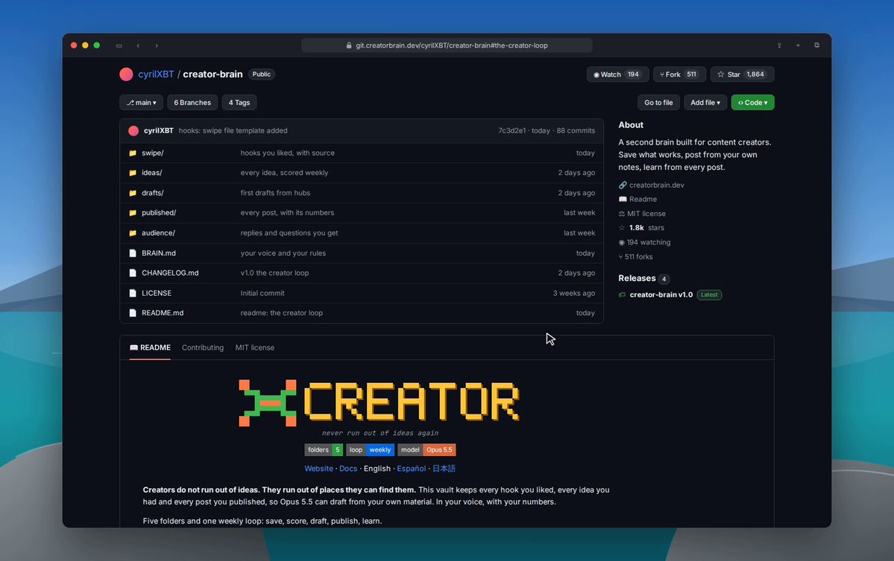
Task: Open the sidebar toggle icon in browser toolbar
Action: pos(119,45)
